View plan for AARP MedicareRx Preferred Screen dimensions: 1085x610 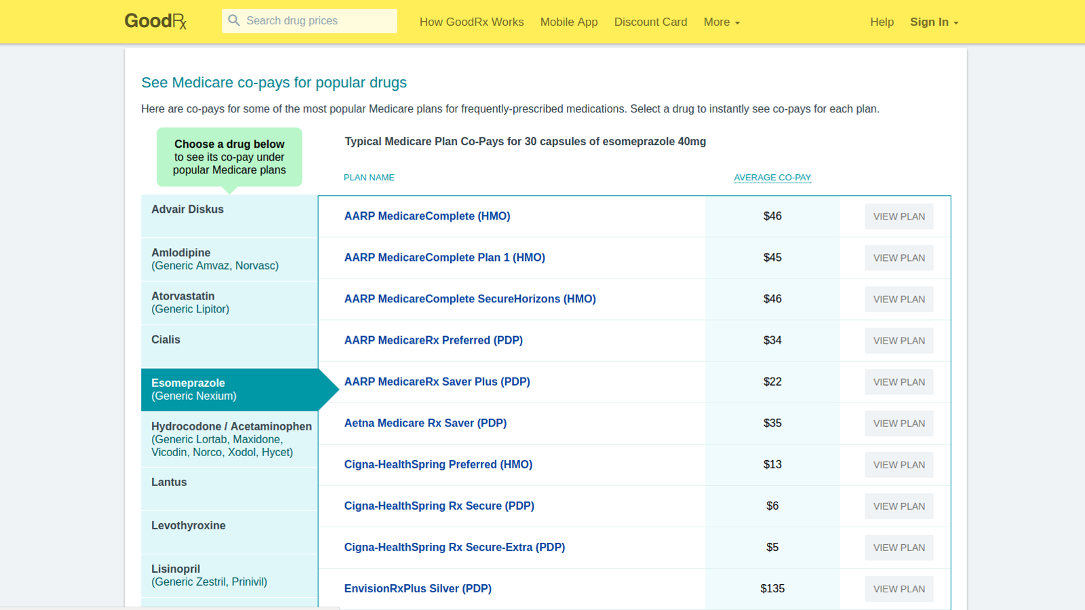[x=899, y=340]
